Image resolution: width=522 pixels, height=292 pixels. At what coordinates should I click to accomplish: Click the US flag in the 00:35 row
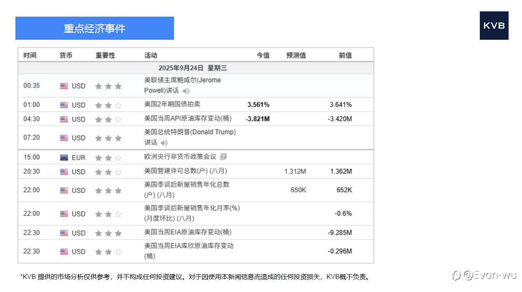point(64,86)
